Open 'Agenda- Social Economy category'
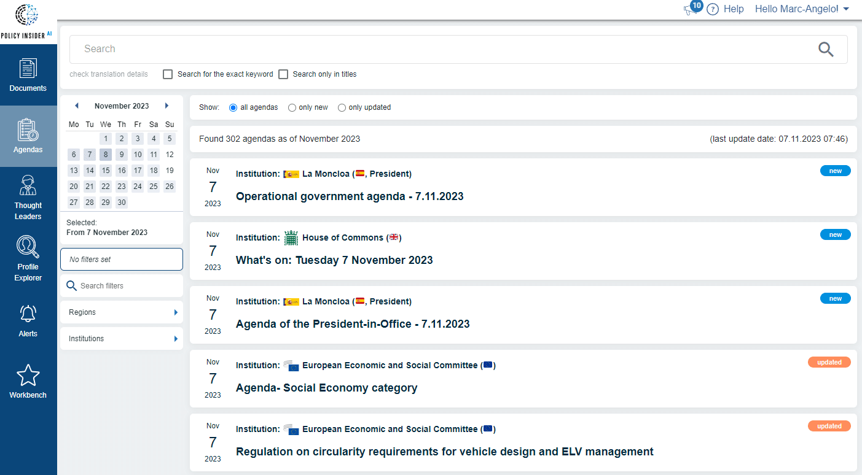The image size is (862, 475). [x=326, y=388]
